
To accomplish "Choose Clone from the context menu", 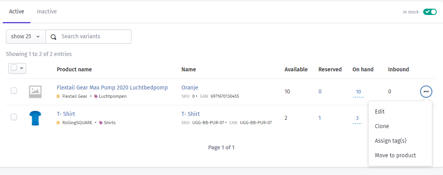I will pyautogui.click(x=382, y=126).
